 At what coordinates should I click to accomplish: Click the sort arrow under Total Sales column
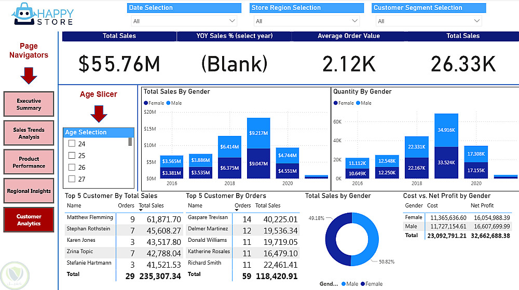click(x=141, y=210)
